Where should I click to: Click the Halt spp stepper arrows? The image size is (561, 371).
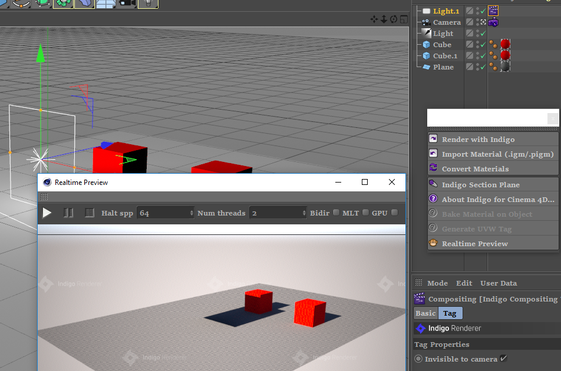coord(191,213)
